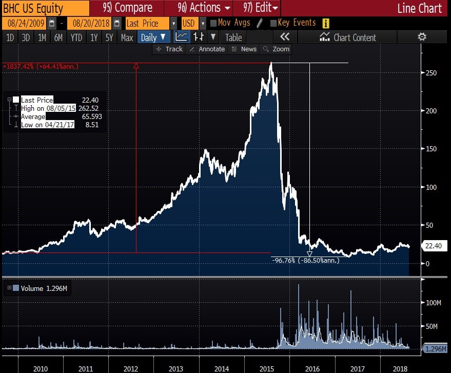The image size is (451, 373).
Task: Click the start date field 08/24/2009
Action: tap(24, 23)
